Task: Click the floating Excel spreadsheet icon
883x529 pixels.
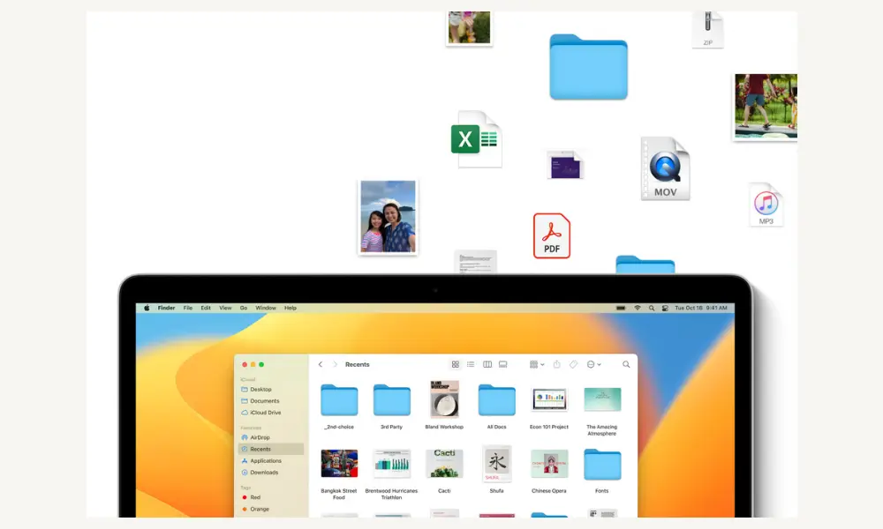Action: (477, 139)
